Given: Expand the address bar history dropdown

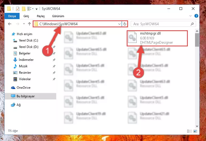Looking at the screenshot, I should [119, 24].
